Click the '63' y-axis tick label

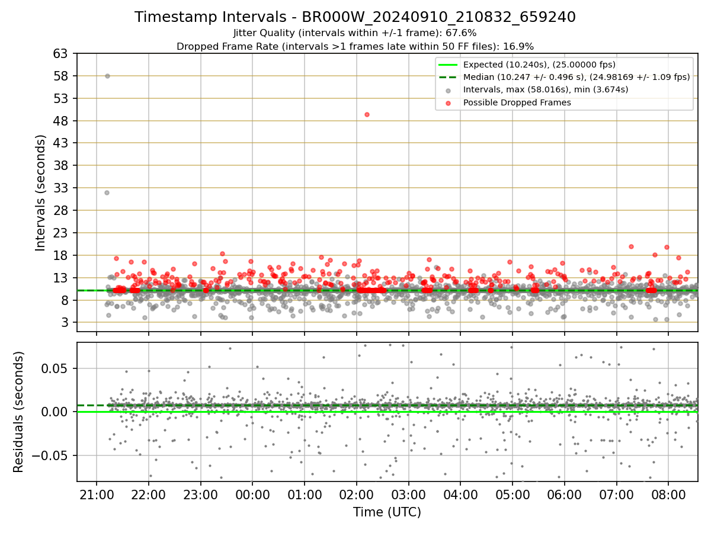coord(60,53)
